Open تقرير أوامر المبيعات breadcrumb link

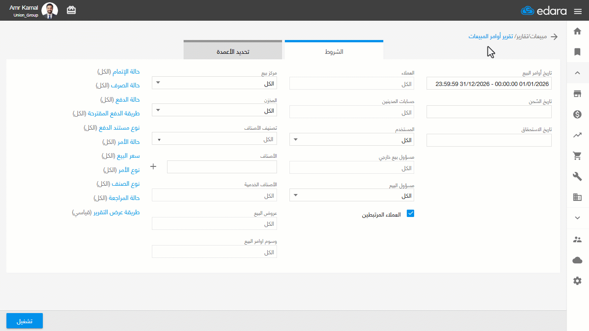(x=491, y=36)
